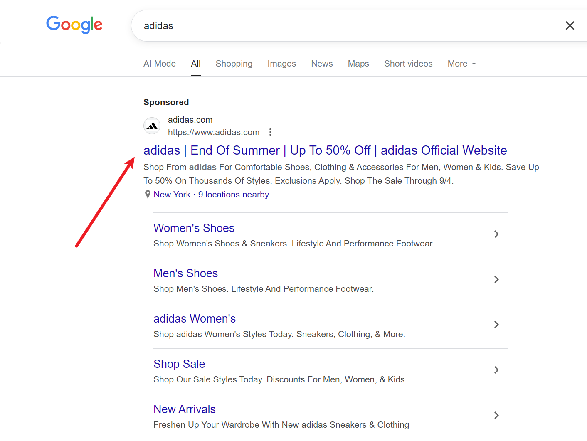
Task: Click the map pin location icon
Action: [148, 195]
